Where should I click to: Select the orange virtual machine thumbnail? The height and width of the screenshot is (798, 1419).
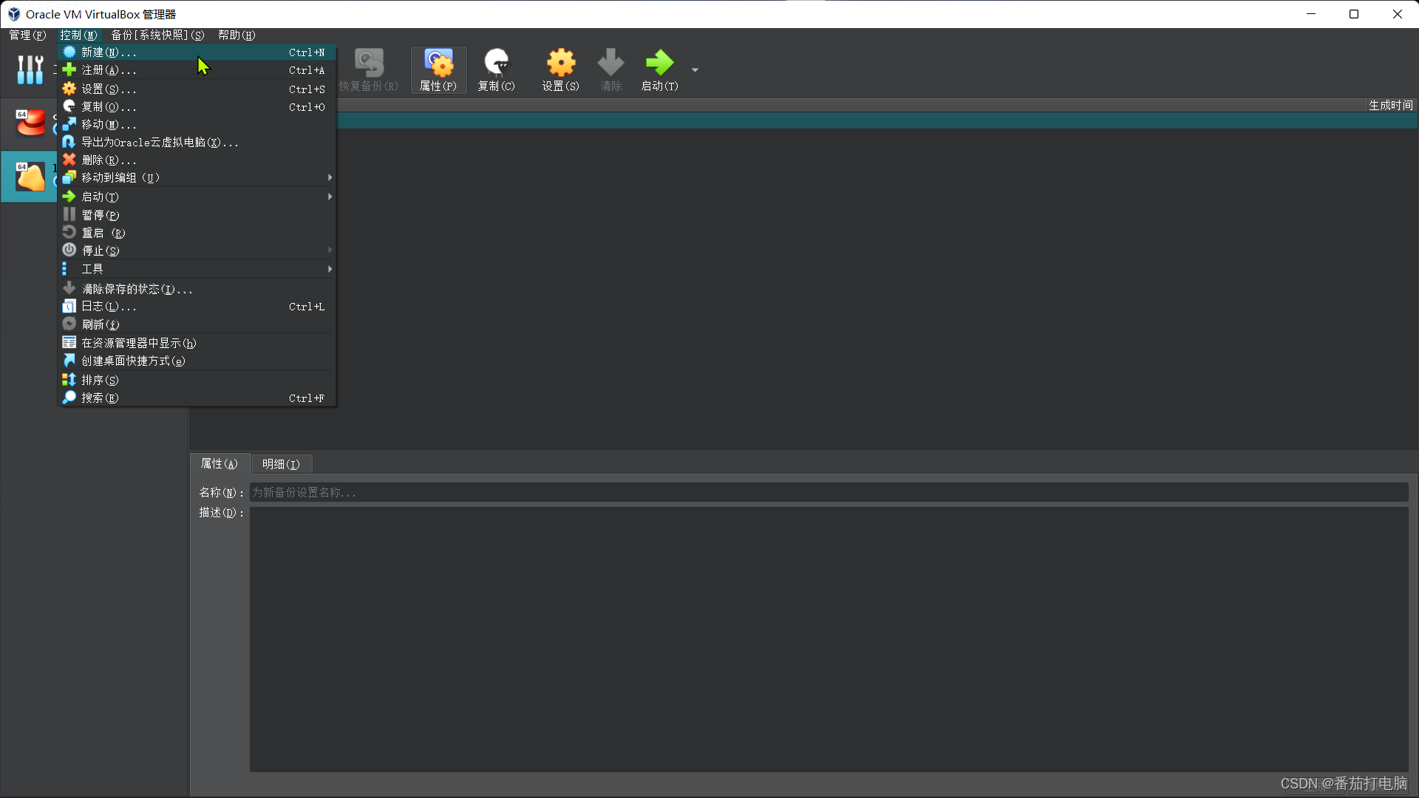coord(30,177)
